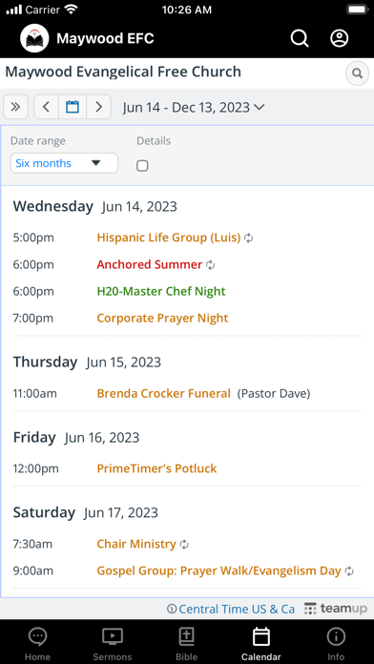This screenshot has width=374, height=664.
Task: Select the PrimeTimer's Potluck event
Action: (156, 468)
